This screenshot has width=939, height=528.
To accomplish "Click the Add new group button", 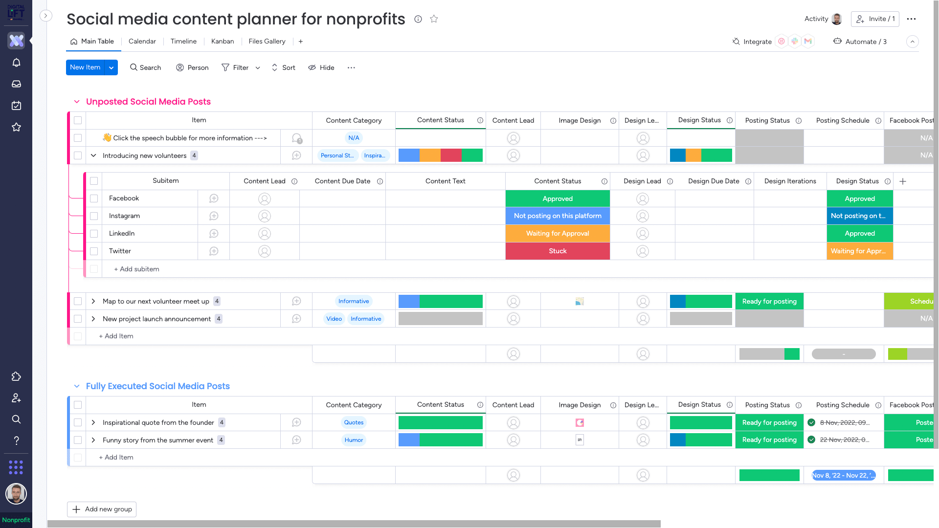I will pyautogui.click(x=101, y=509).
